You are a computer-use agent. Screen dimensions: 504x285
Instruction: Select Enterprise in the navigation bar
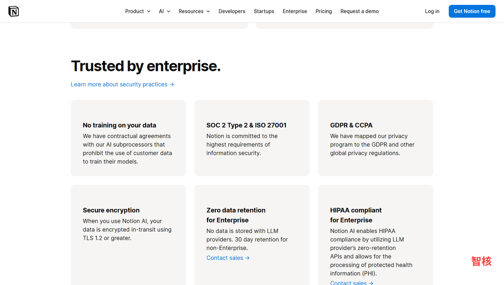point(295,11)
